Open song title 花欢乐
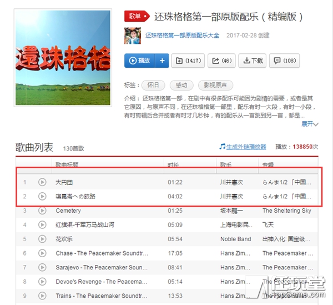333x305 pixels. 64,239
